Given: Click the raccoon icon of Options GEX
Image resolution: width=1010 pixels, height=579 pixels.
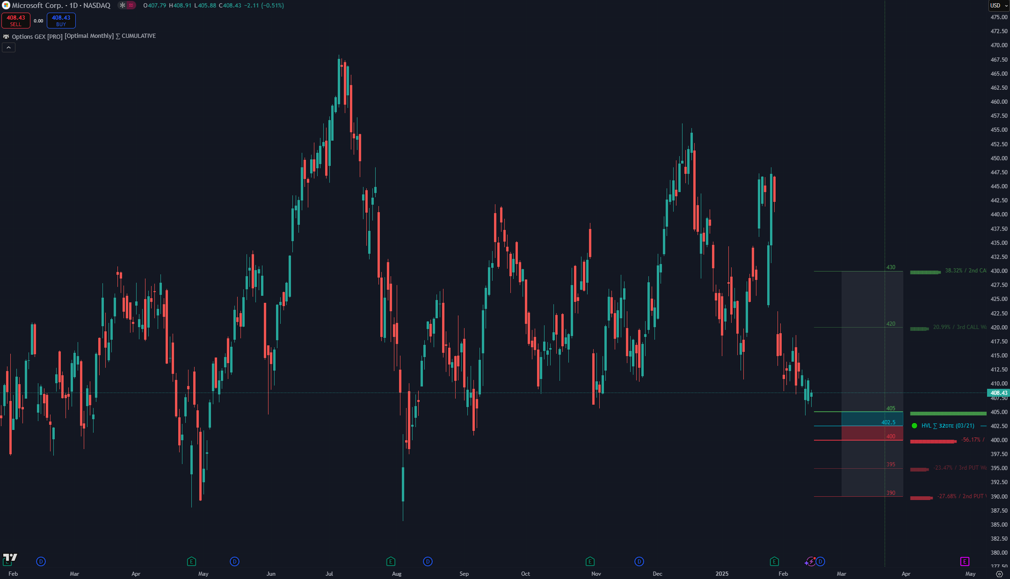Looking at the screenshot, I should point(6,36).
